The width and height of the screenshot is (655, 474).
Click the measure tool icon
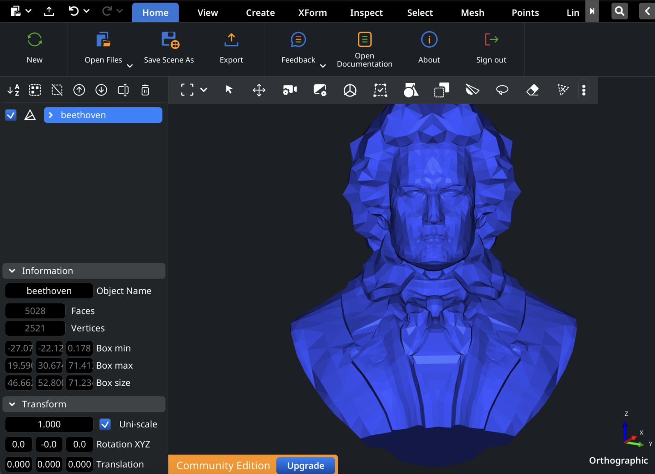coord(472,90)
